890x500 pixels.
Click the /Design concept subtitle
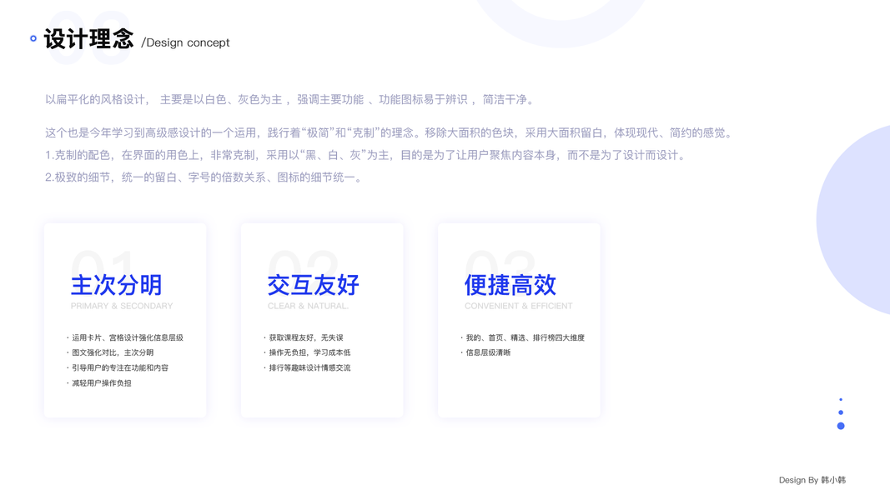pos(186,42)
